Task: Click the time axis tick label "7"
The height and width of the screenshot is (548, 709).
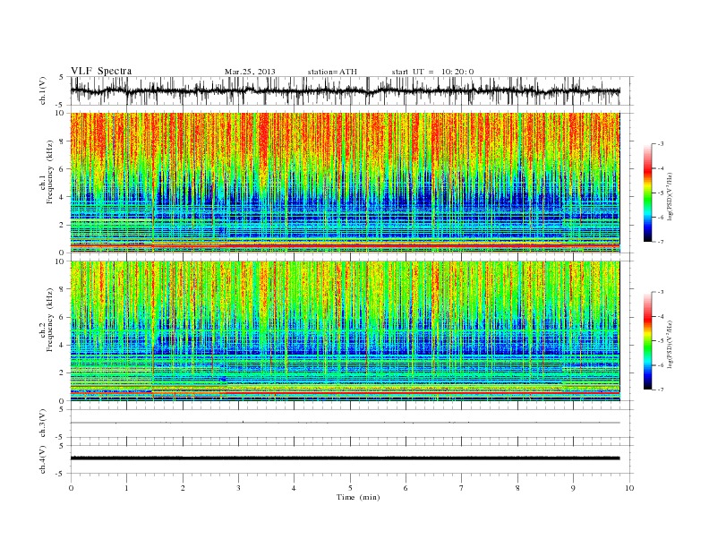Action: pyautogui.click(x=462, y=488)
